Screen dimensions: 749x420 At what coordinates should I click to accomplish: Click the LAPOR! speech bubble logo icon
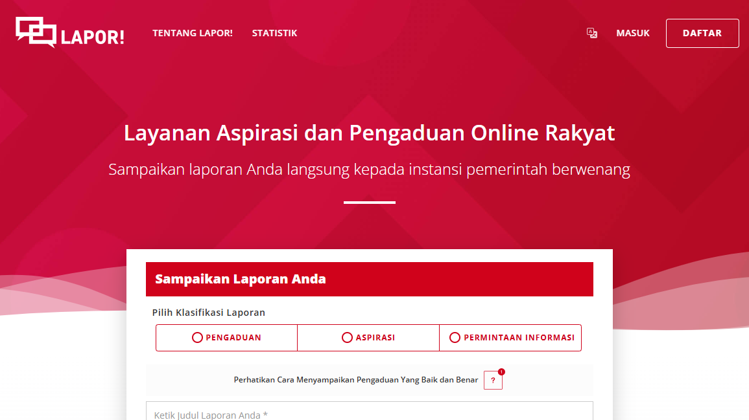(36, 32)
